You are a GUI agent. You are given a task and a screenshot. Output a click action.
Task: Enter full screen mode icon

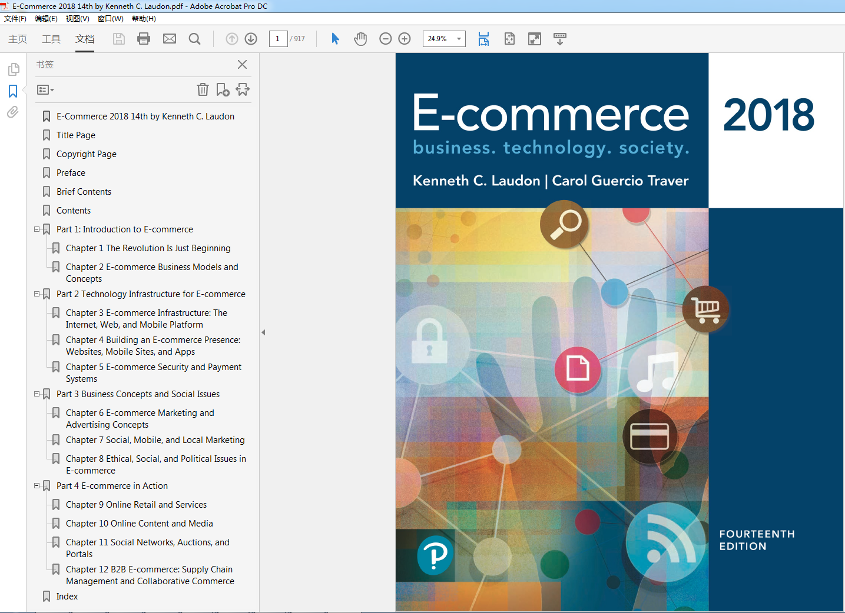pyautogui.click(x=535, y=39)
